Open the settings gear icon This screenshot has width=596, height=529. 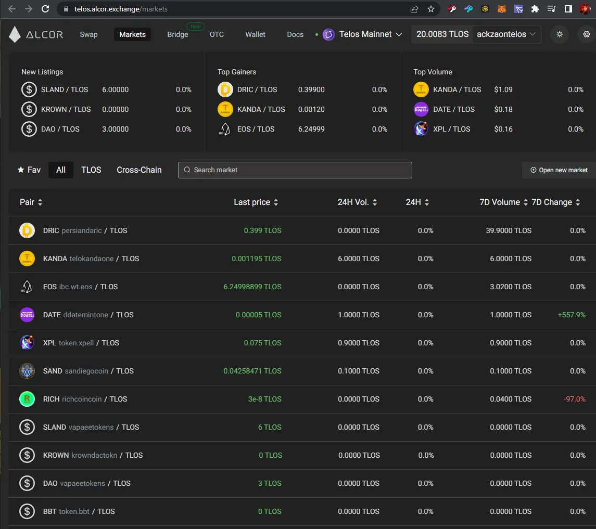pos(587,34)
